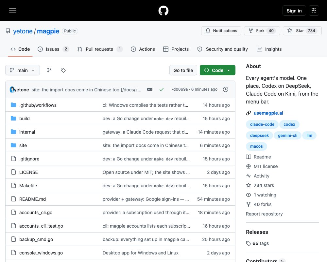
Task: Open the Pull requests tab
Action: (x=100, y=49)
